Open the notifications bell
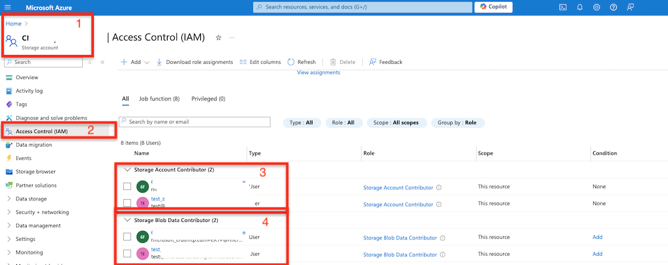The image size is (668, 265). click(580, 7)
